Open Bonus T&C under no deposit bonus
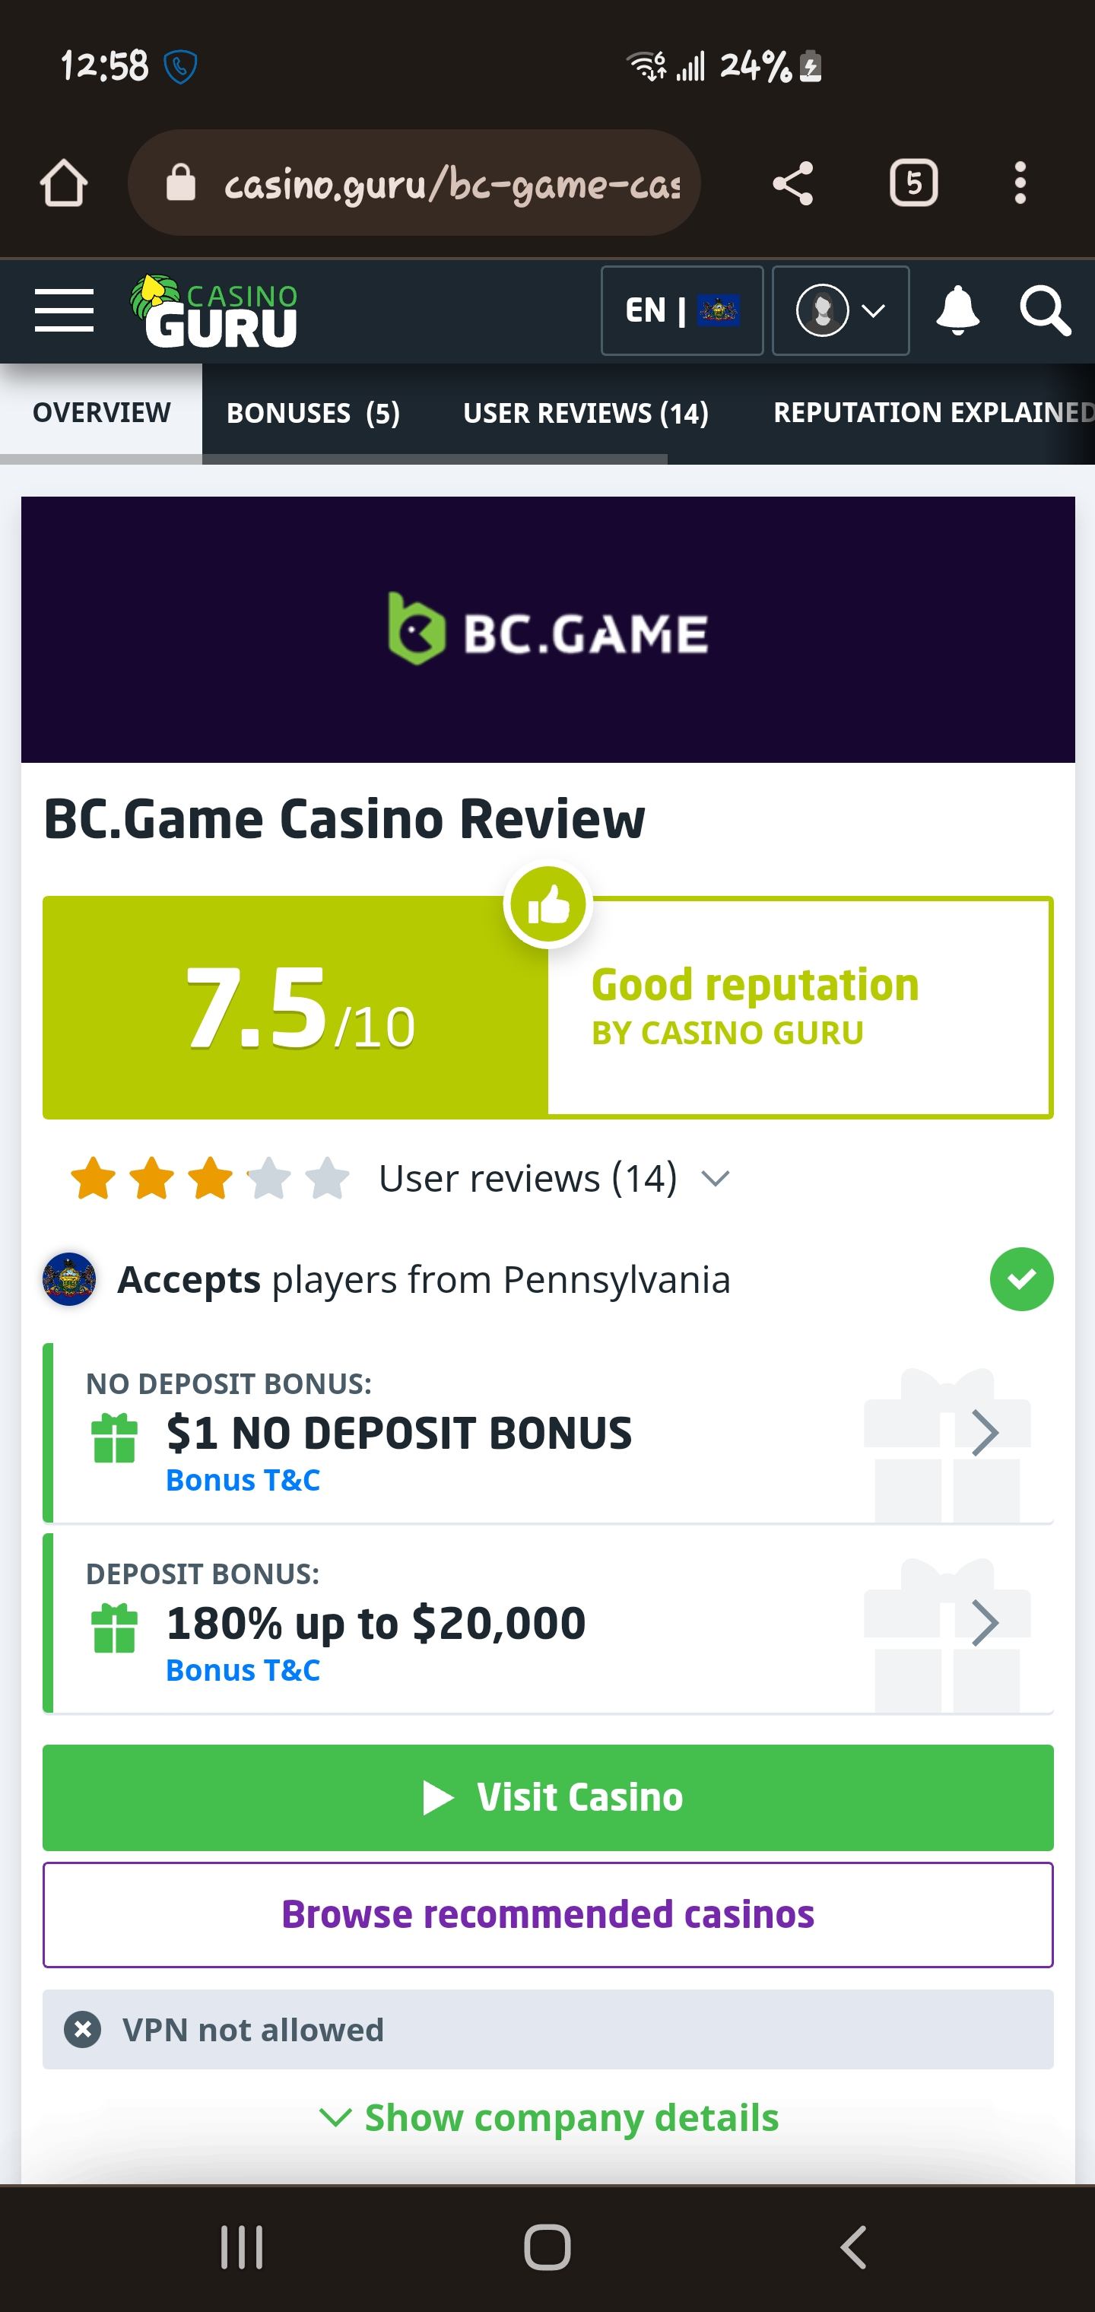Screen dimensions: 1095x2312 point(243,1480)
